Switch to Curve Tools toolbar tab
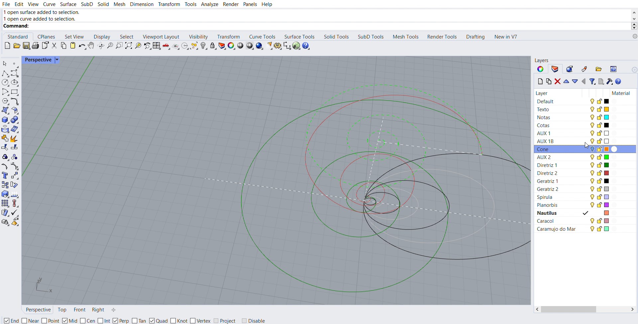The width and height of the screenshot is (638, 324). click(262, 37)
